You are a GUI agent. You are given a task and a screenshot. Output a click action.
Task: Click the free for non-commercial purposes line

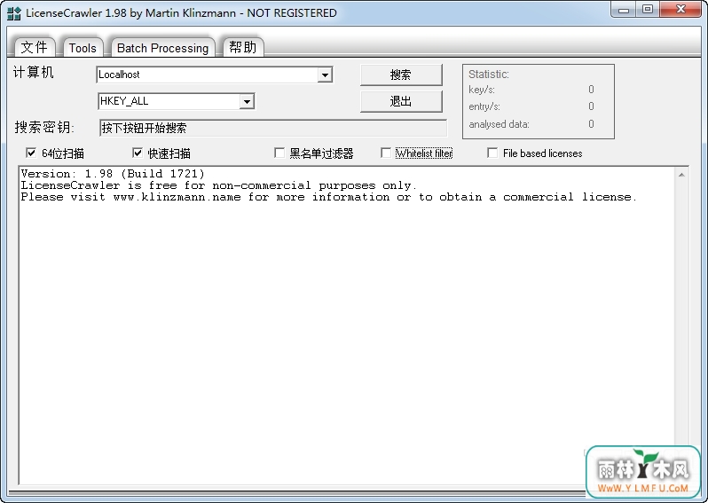219,185
